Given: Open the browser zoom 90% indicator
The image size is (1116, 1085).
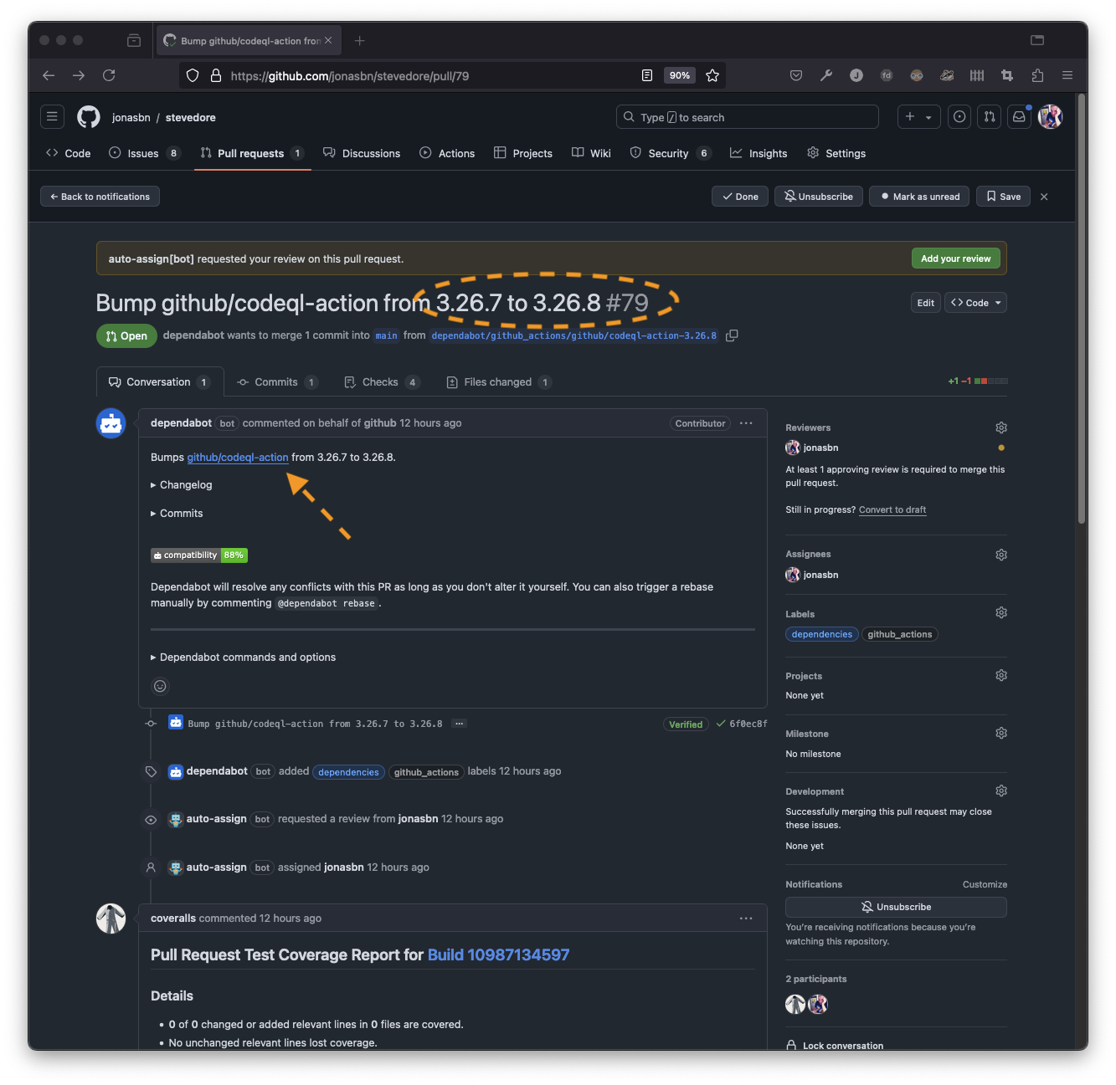Looking at the screenshot, I should [x=680, y=75].
